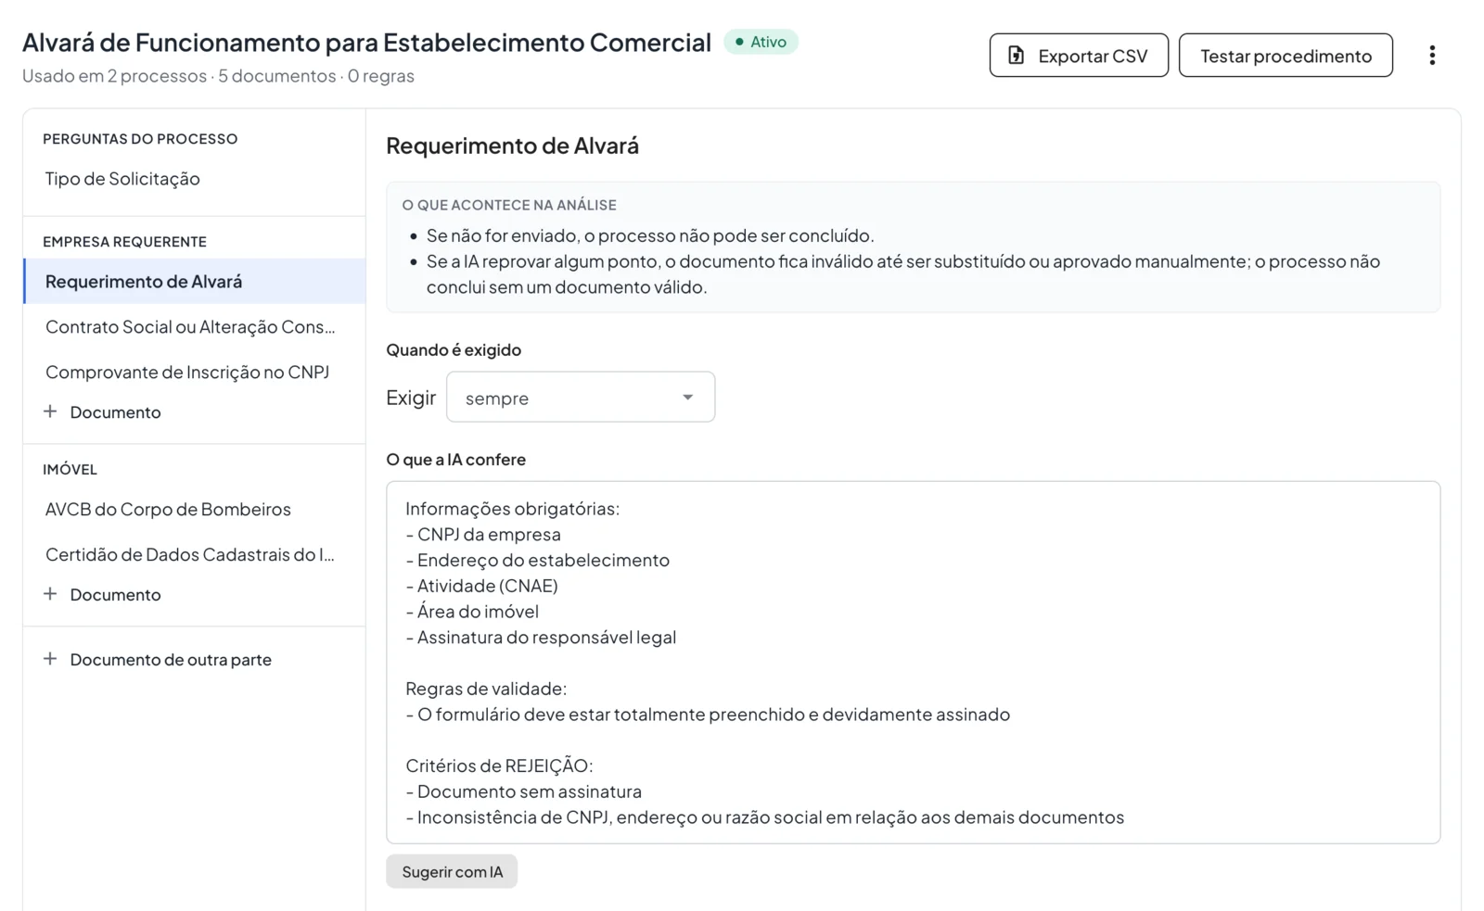
Task: Click the 'Requerimento de Alvará' panel heading
Action: [512, 146]
